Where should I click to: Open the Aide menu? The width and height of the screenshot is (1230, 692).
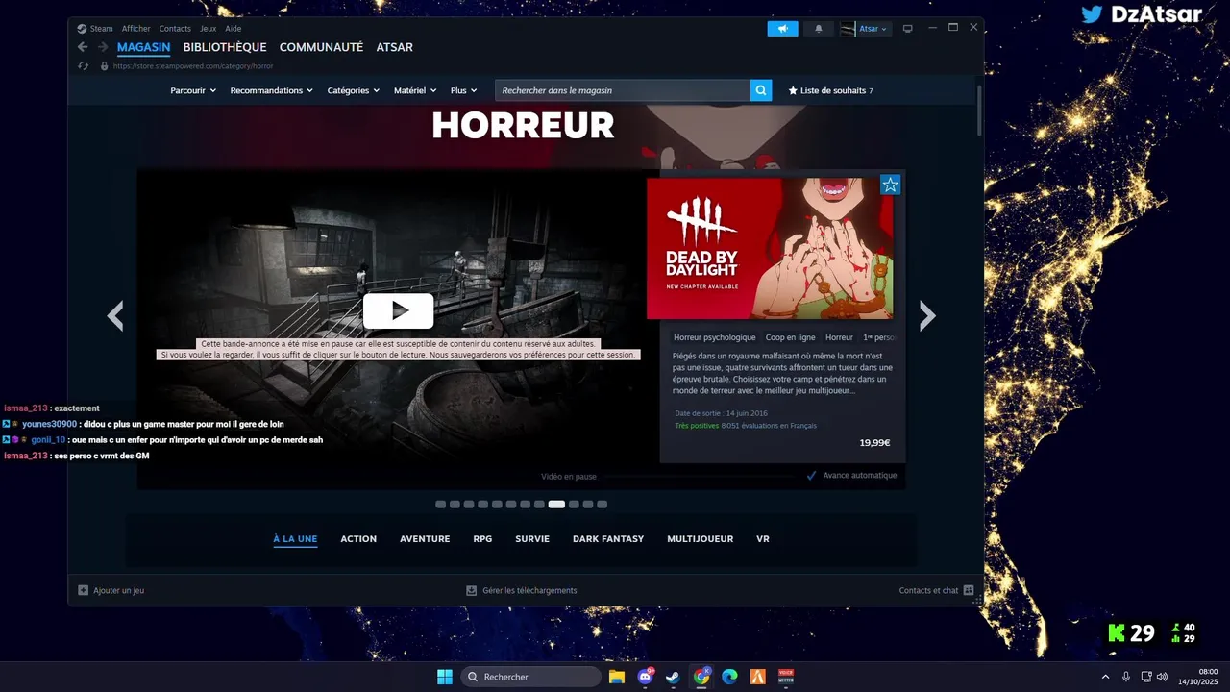click(233, 29)
